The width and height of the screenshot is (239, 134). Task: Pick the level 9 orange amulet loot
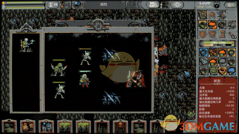(222, 52)
